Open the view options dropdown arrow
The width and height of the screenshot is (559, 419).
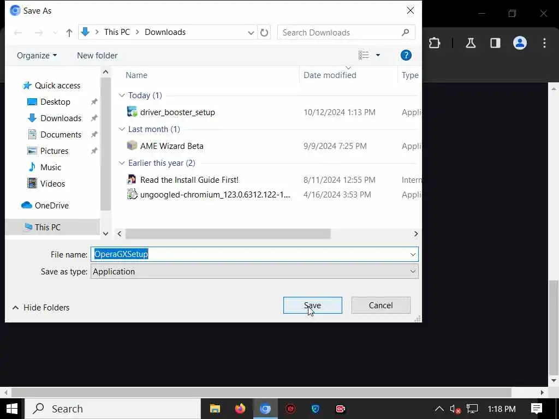[x=378, y=55]
